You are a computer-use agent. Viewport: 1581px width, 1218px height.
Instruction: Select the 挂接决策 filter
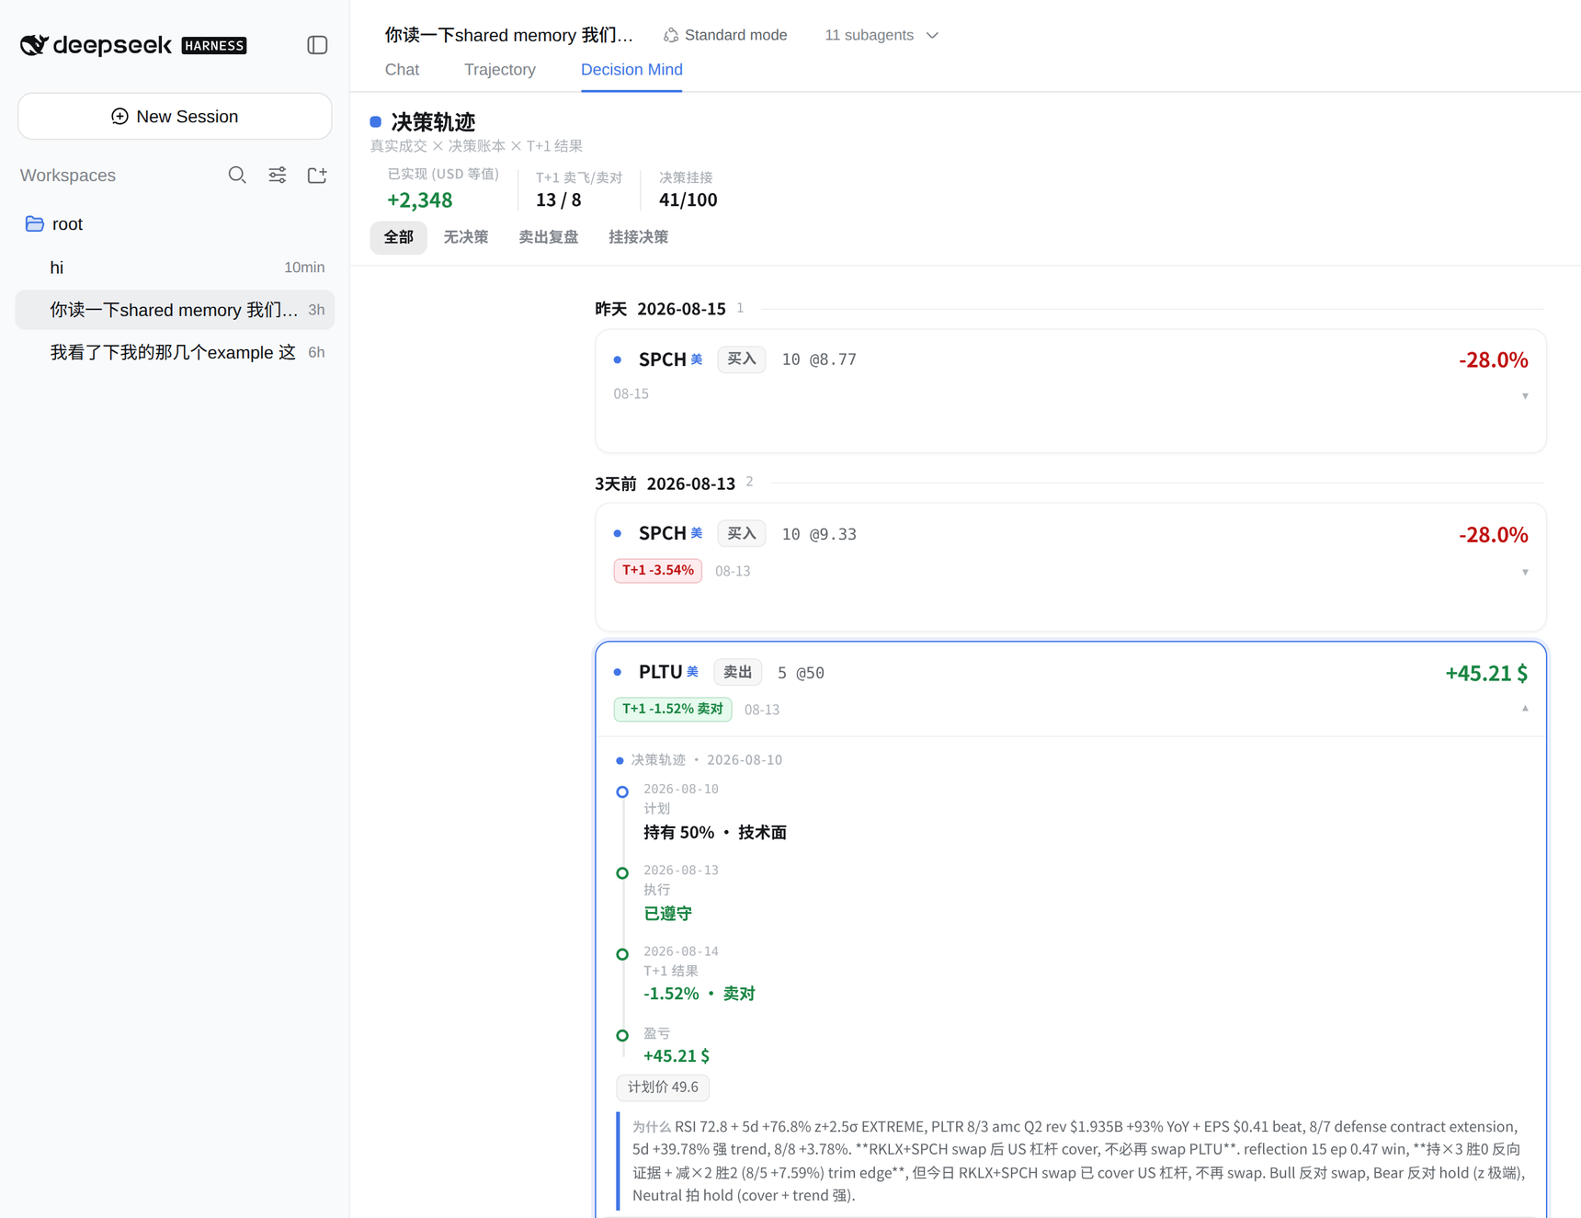(638, 237)
